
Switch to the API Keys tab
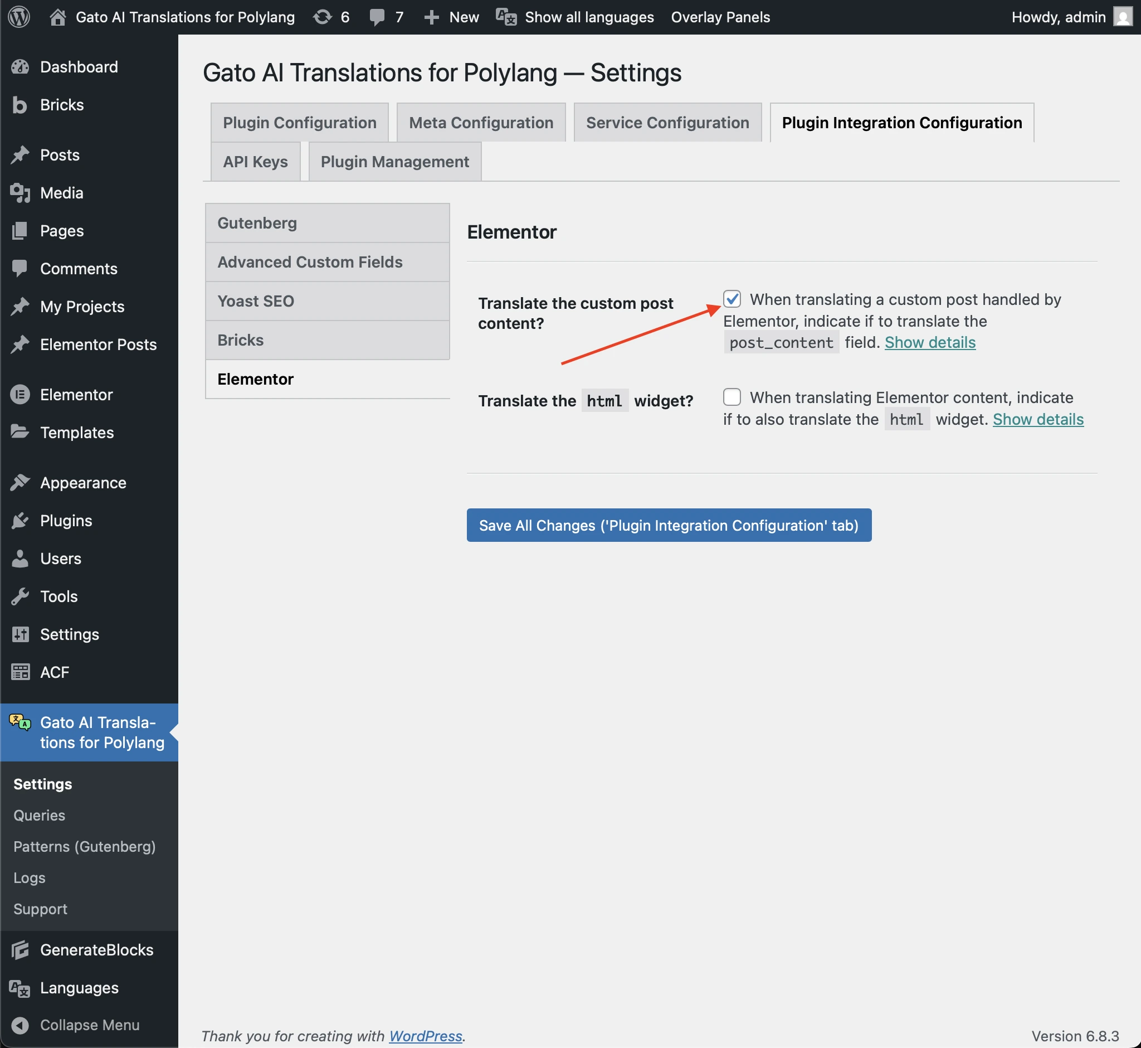(255, 162)
